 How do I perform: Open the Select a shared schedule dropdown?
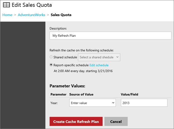click(x=99, y=57)
